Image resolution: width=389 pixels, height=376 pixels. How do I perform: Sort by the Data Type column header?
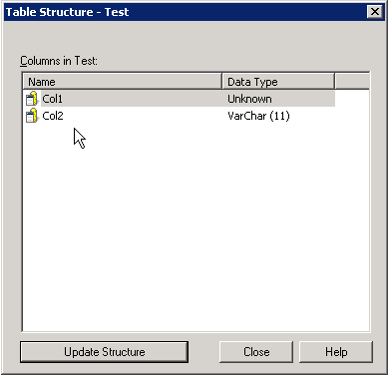coord(278,82)
